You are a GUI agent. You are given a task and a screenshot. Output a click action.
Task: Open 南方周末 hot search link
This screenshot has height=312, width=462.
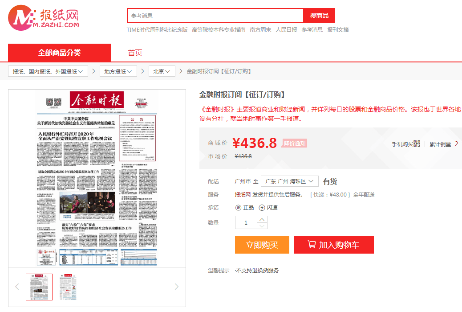pyautogui.click(x=260, y=30)
